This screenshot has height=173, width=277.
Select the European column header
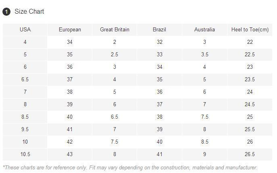(70, 29)
